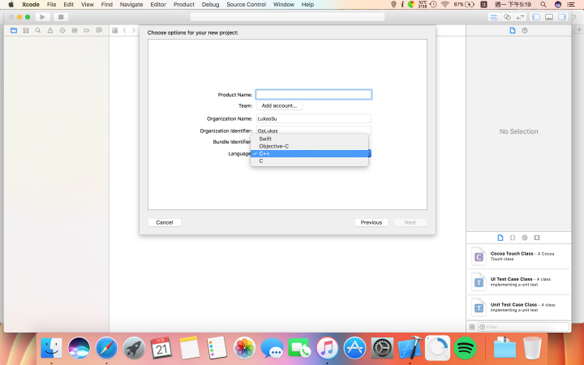Toggle library grid view icon
The width and height of the screenshot is (584, 365).
[x=472, y=327]
